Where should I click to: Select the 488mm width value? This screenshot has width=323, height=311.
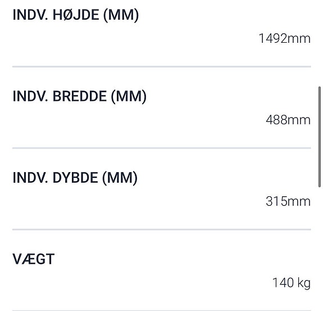288,120
